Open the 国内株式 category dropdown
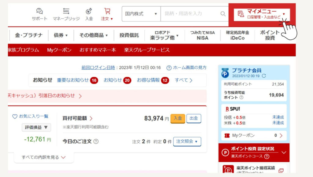The height and width of the screenshot is (177, 313). pos(141,14)
